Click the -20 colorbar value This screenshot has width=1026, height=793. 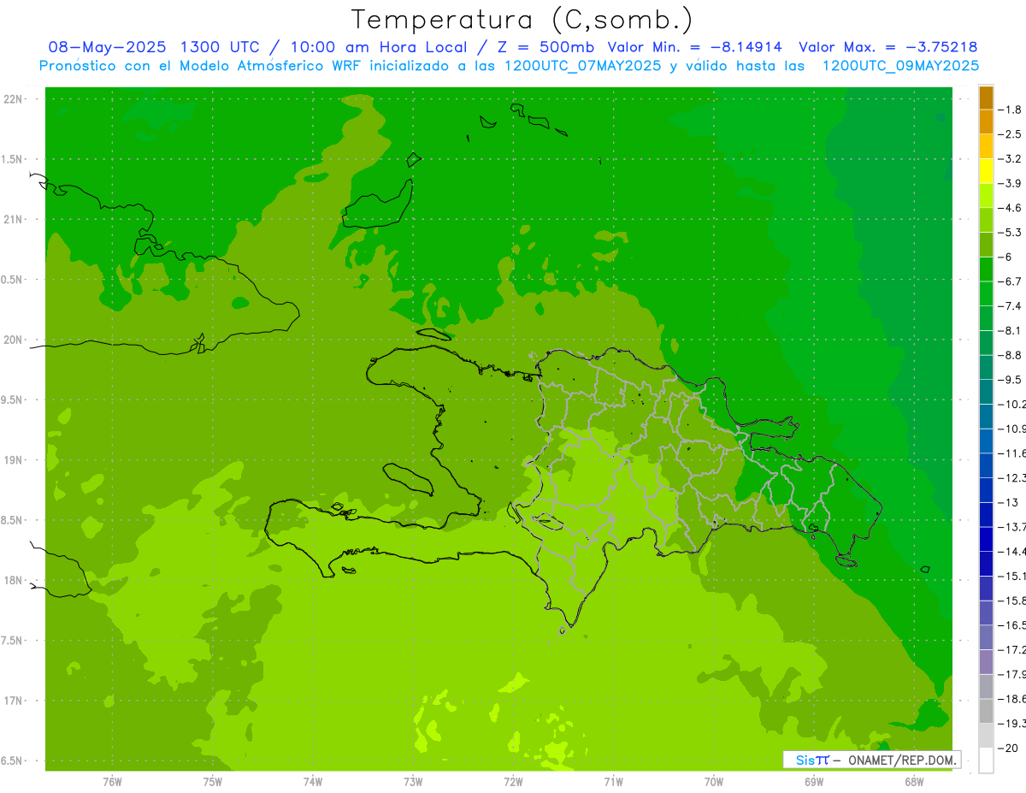(1009, 749)
